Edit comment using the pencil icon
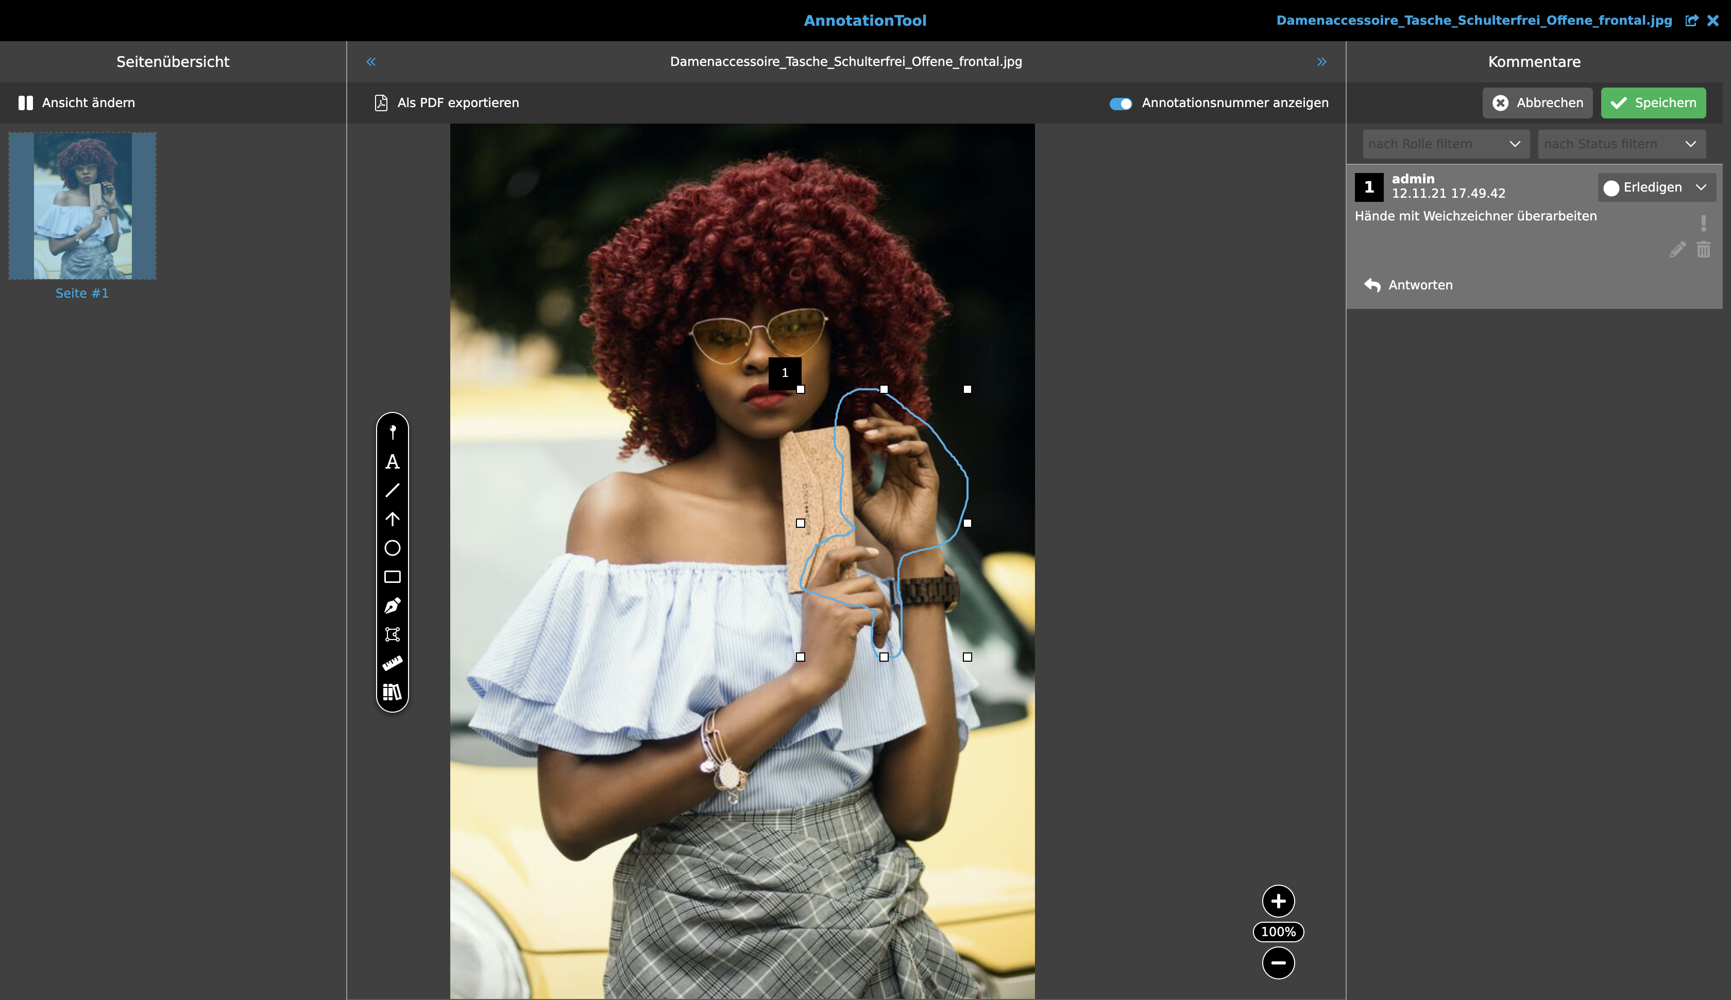Viewport: 1731px width, 1000px height. point(1677,250)
